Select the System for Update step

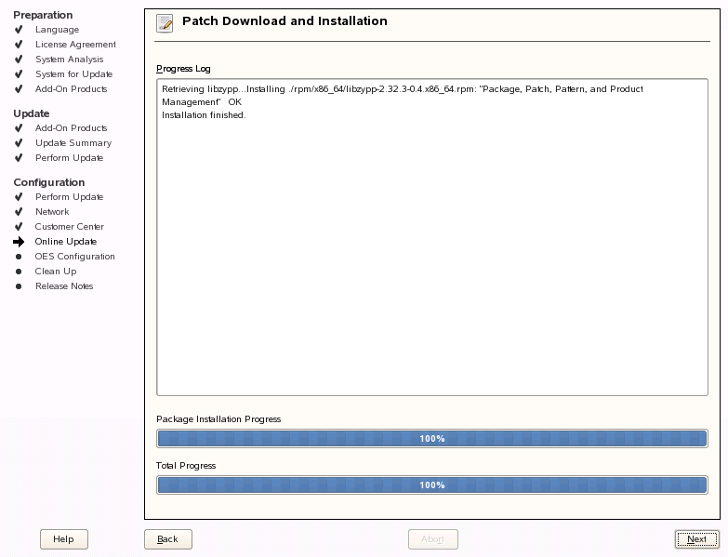pyautogui.click(x=73, y=74)
